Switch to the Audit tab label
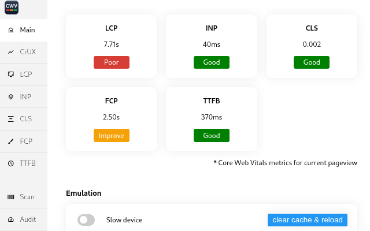 (x=28, y=219)
